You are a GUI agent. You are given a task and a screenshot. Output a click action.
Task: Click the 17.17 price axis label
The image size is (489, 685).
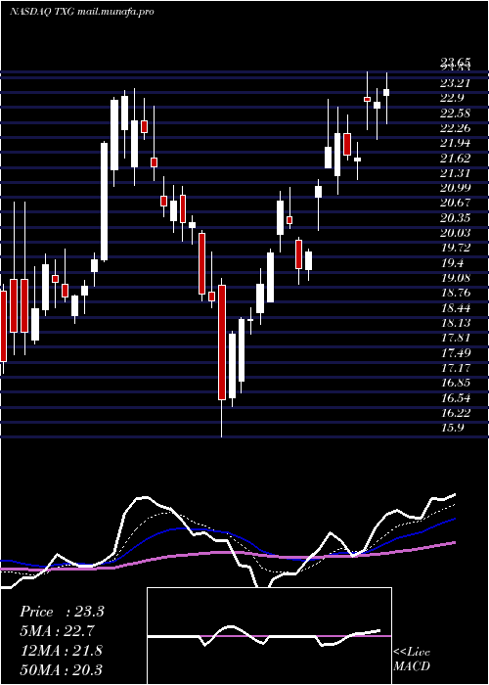pos(456,367)
